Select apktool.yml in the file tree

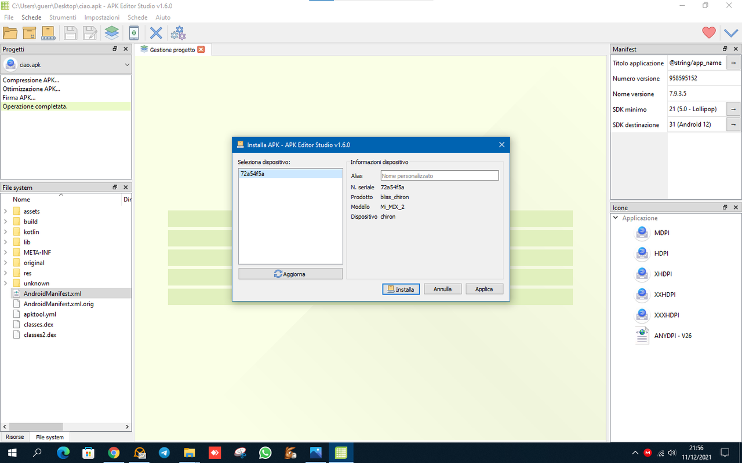coord(39,314)
